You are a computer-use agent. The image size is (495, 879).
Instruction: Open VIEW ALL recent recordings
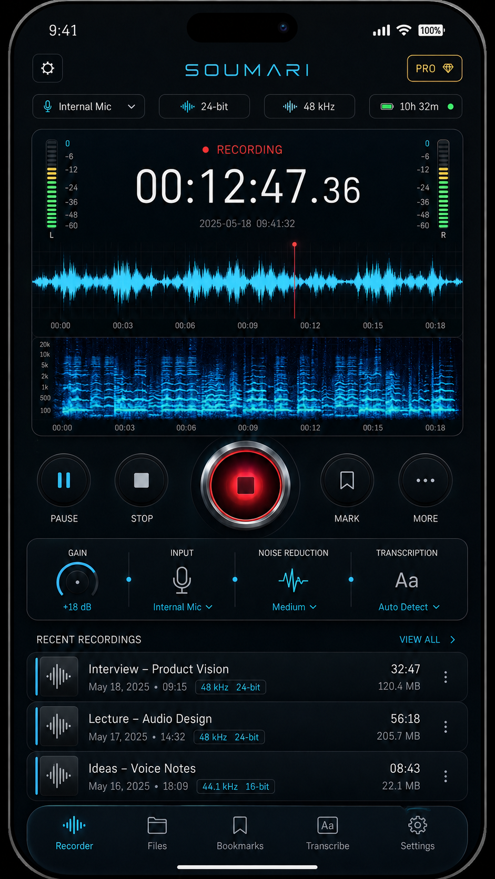click(x=427, y=640)
